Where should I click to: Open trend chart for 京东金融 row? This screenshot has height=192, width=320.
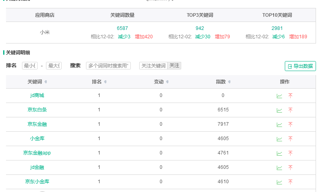[x=279, y=125]
